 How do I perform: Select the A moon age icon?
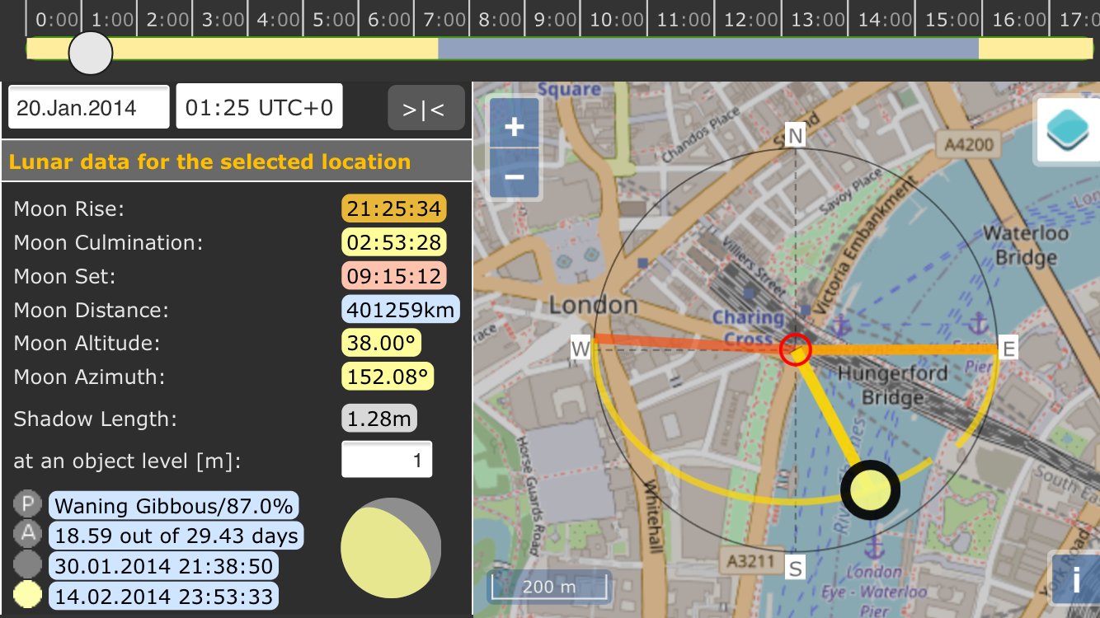pyautogui.click(x=28, y=535)
